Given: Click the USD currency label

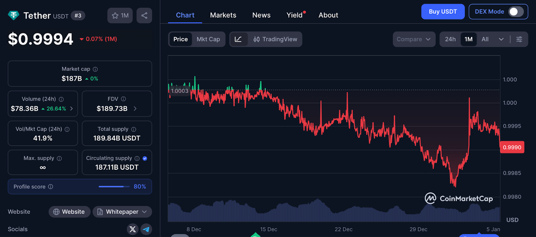Looking at the screenshot, I should [x=512, y=220].
